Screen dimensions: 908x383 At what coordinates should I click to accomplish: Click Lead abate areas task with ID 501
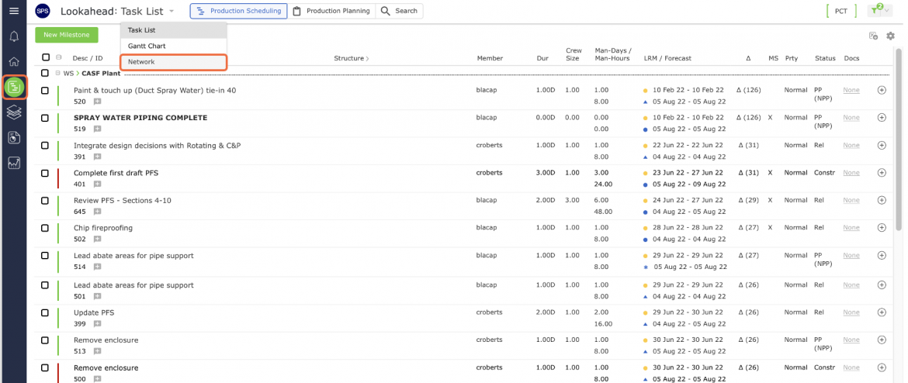133,285
